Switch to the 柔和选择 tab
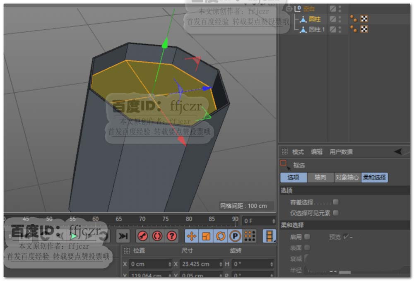 click(374, 177)
